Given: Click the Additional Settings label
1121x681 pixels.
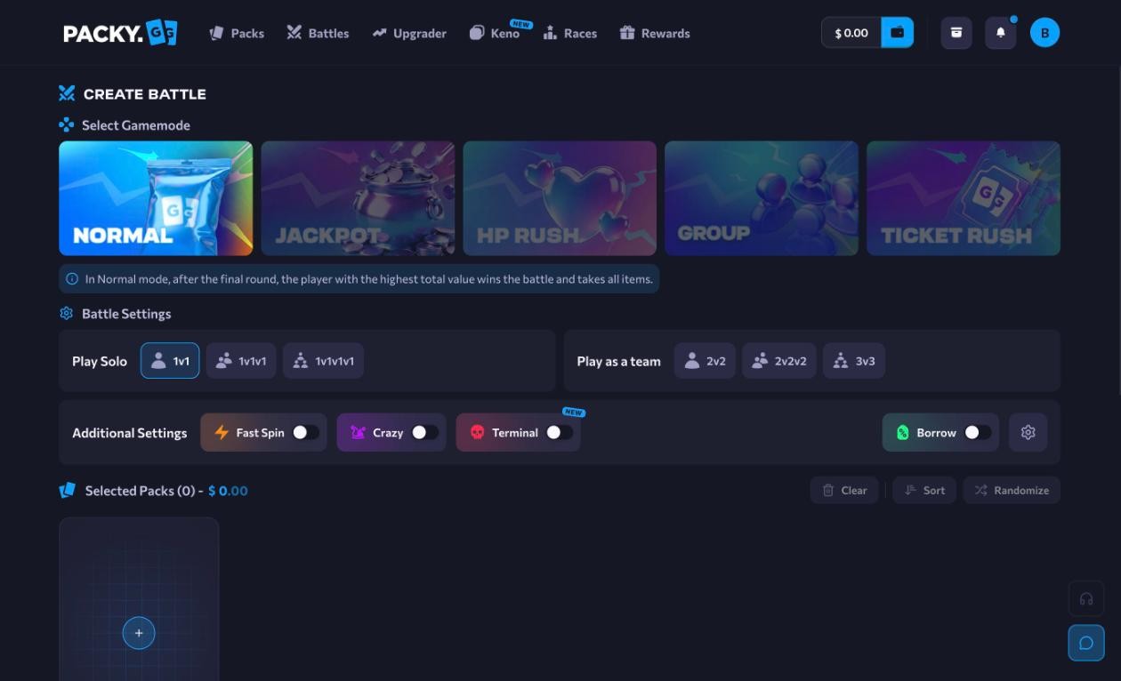Looking at the screenshot, I should [x=130, y=433].
